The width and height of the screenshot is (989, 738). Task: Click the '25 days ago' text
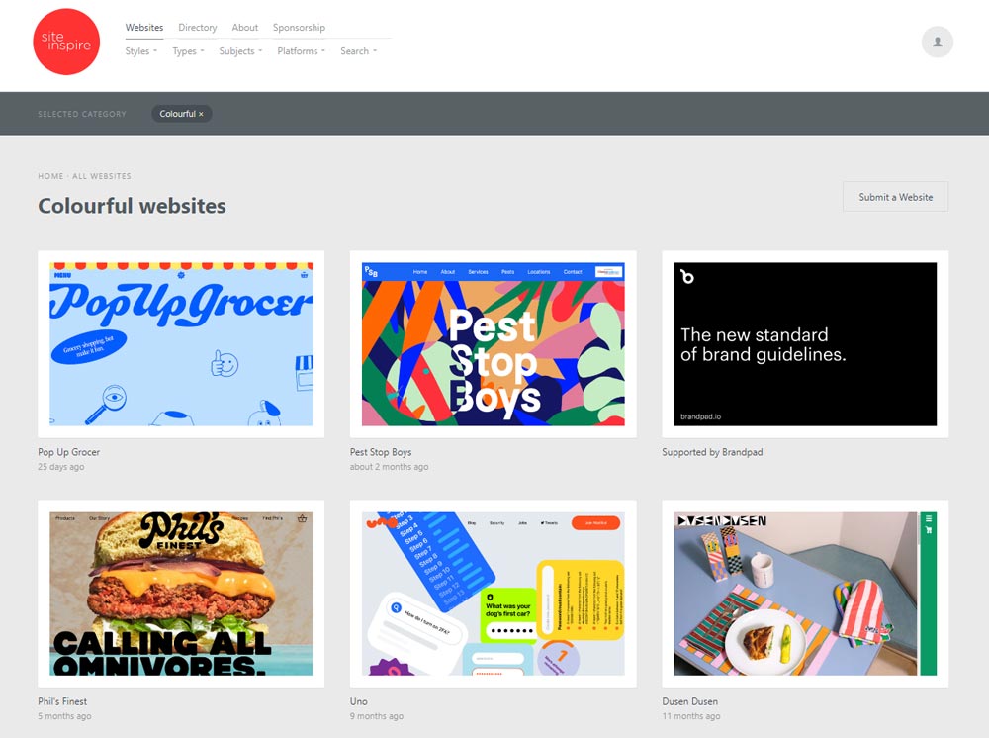tap(60, 467)
